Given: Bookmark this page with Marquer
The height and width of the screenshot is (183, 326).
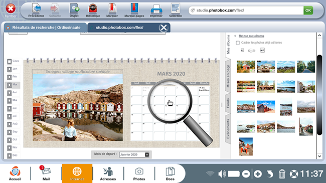Looking at the screenshot, I should tap(112, 11).
